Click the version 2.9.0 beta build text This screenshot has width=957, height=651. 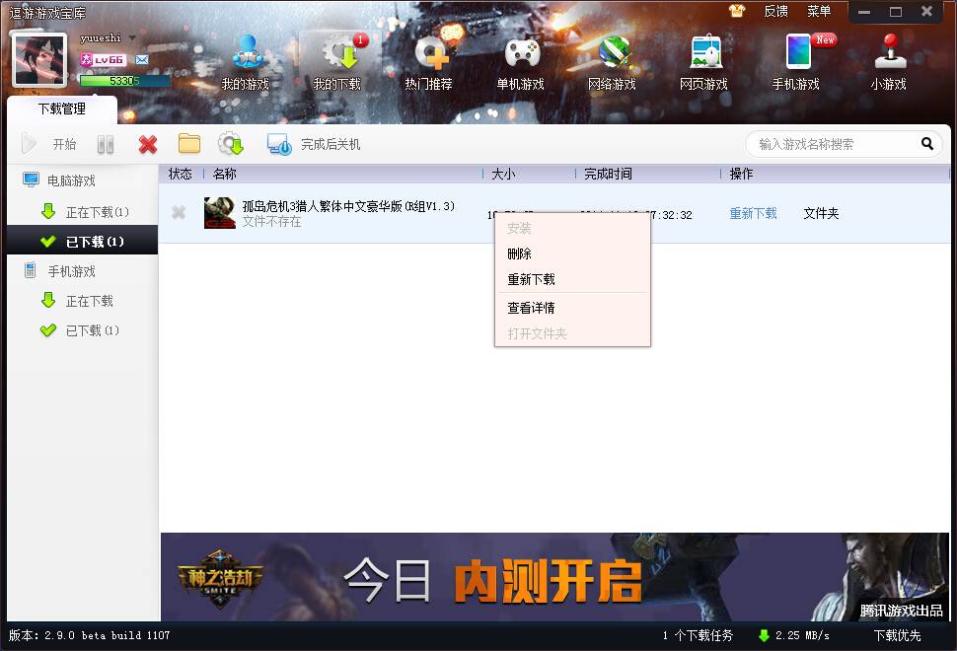[x=89, y=636]
